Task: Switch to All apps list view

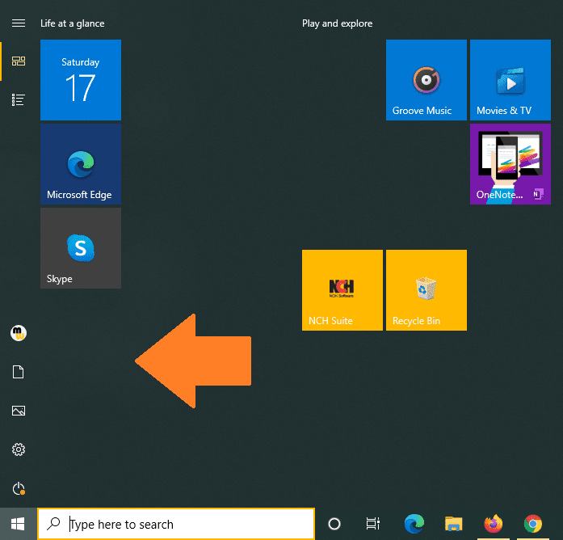Action: click(19, 100)
